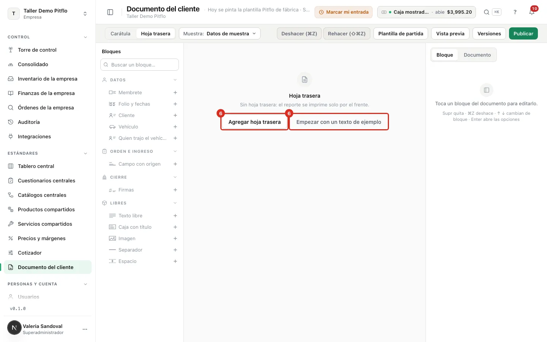Add the Campo con origen block

(175, 164)
